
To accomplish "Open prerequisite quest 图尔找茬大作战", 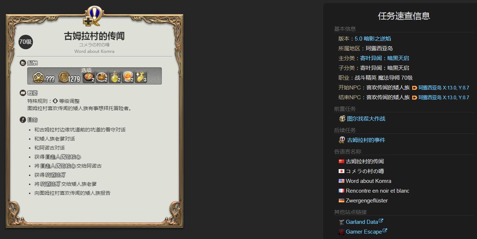I will coord(366,118).
